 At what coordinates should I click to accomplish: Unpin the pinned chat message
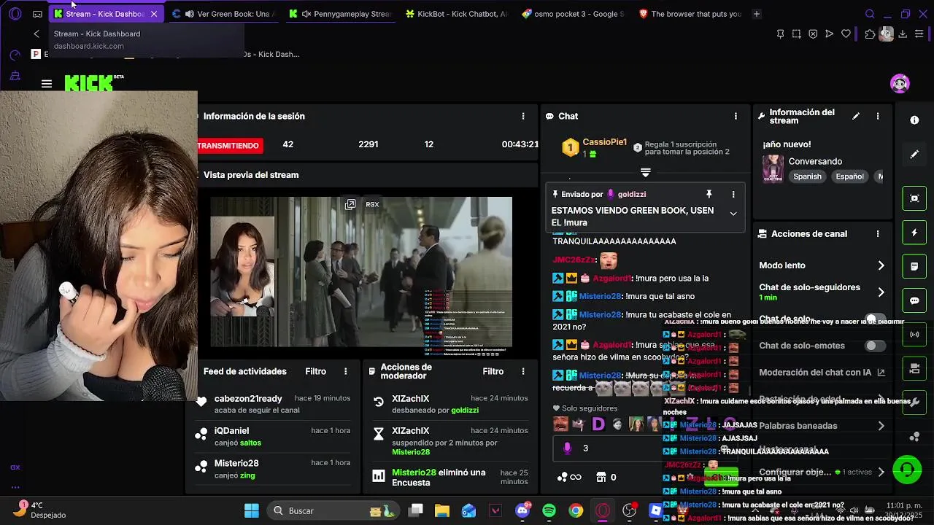coord(709,194)
